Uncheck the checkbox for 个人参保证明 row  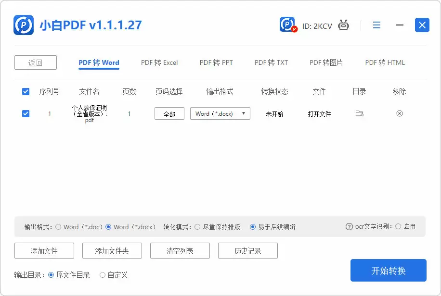tap(26, 114)
